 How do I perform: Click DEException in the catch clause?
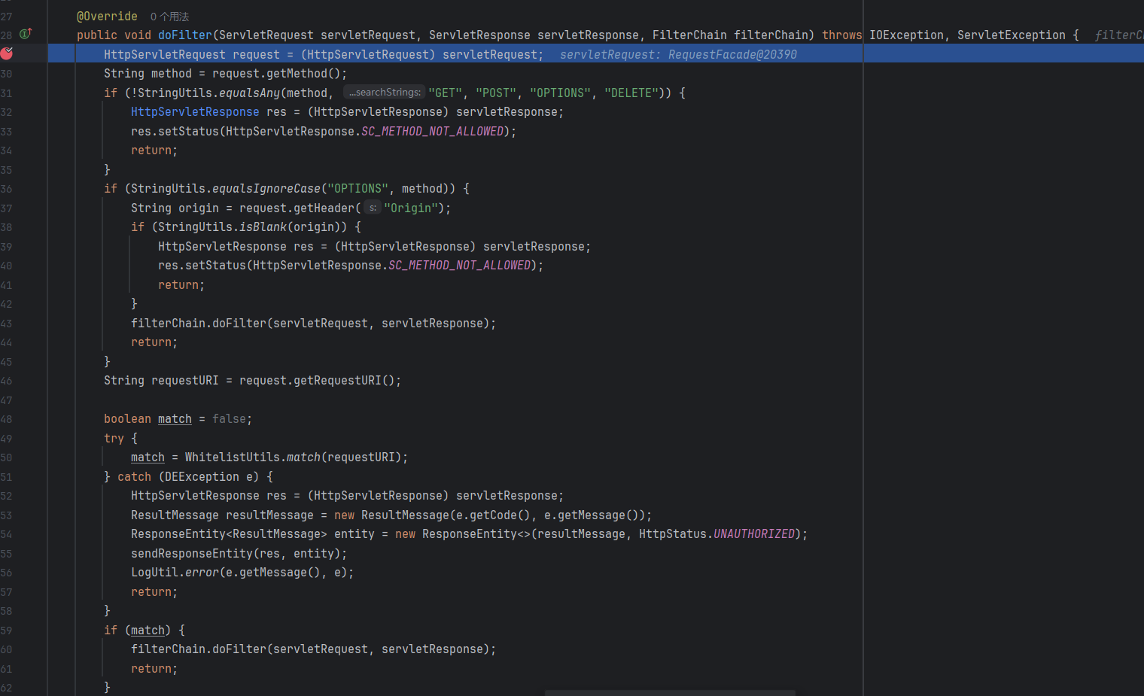coord(202,477)
